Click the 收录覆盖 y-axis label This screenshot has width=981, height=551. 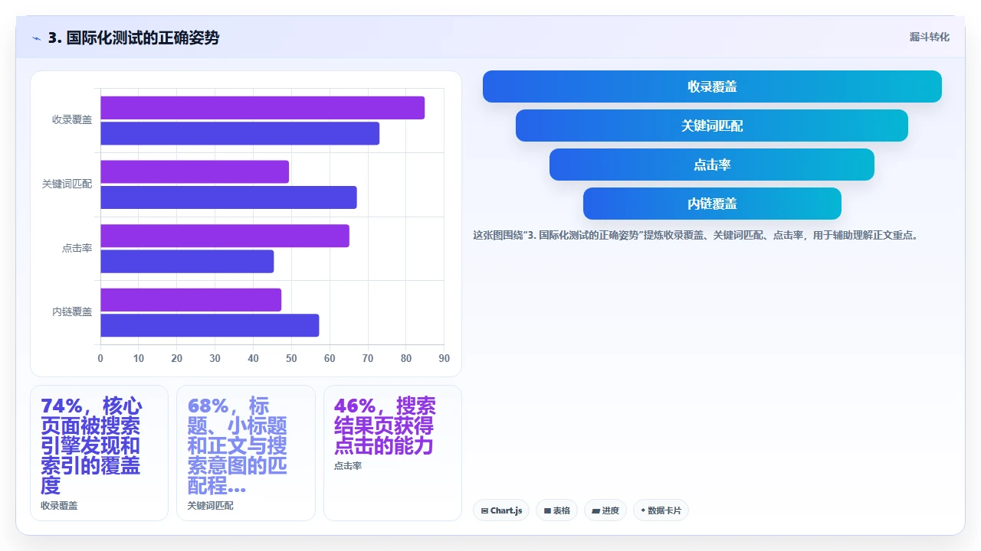coord(72,120)
